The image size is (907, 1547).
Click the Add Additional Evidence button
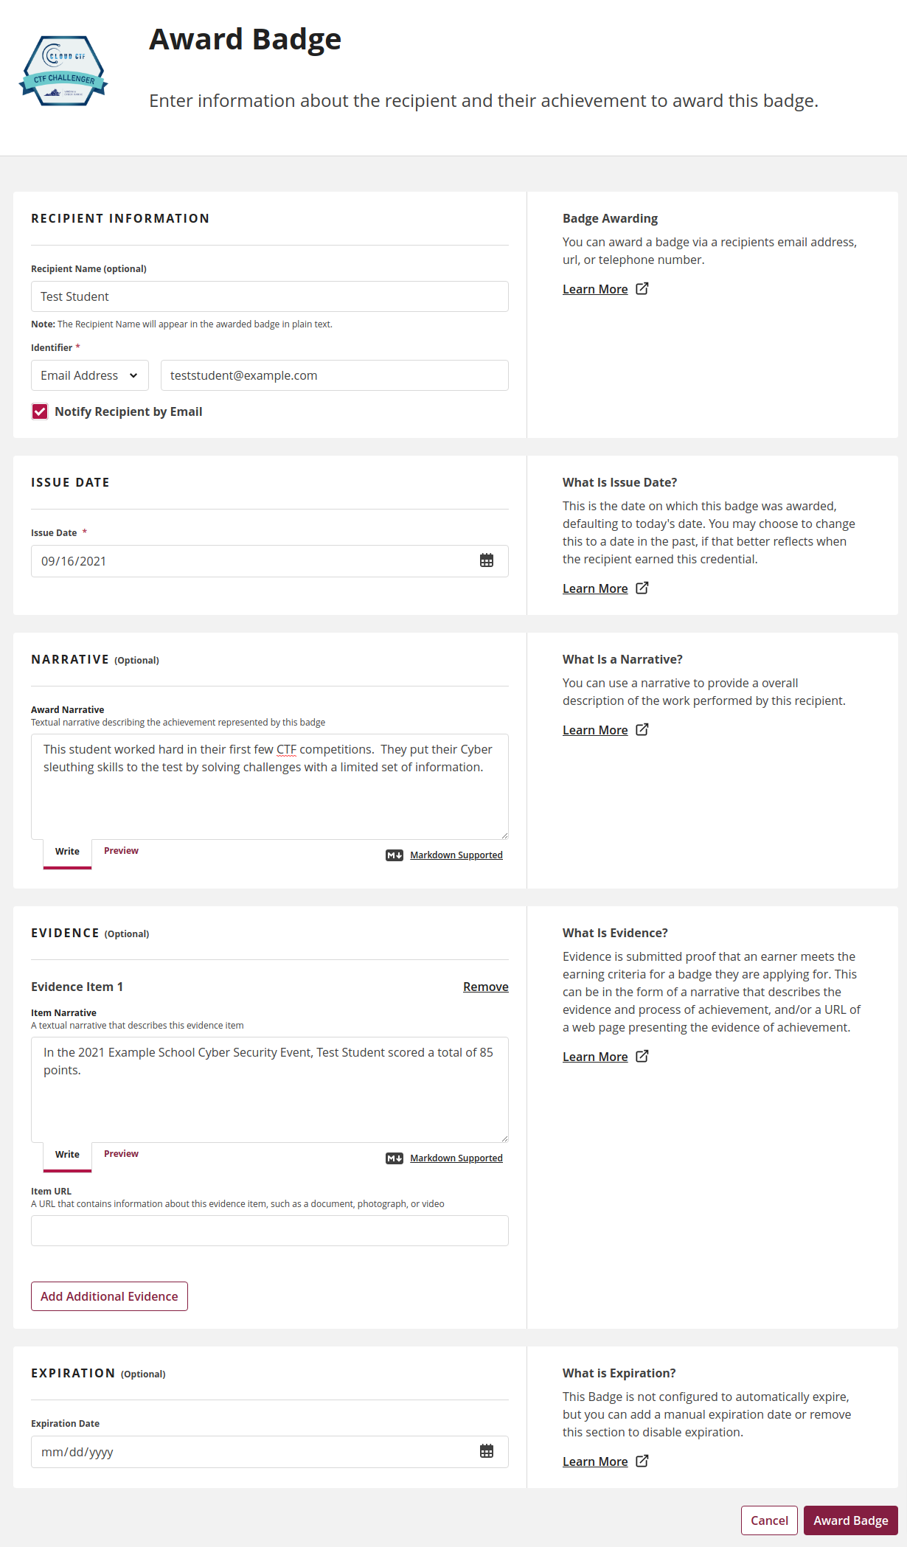109,1296
